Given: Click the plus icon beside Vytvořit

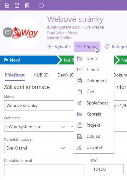Looking at the screenshot, I should coord(50,47).
